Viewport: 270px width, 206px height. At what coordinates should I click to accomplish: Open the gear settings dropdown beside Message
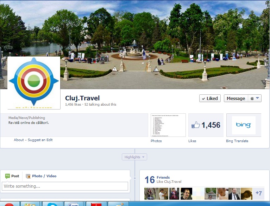coord(255,98)
